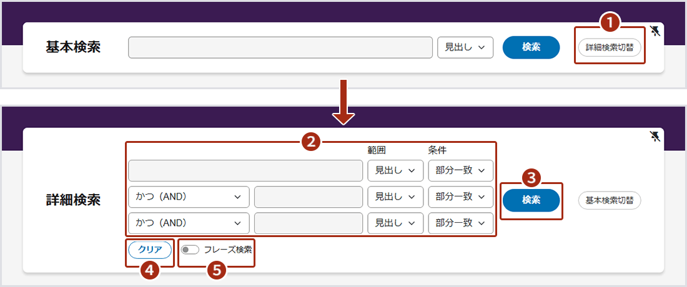Viewport: 687px width, 287px height.
Task: Open second row 部分一致 condition dropdown
Action: pyautogui.click(x=460, y=197)
